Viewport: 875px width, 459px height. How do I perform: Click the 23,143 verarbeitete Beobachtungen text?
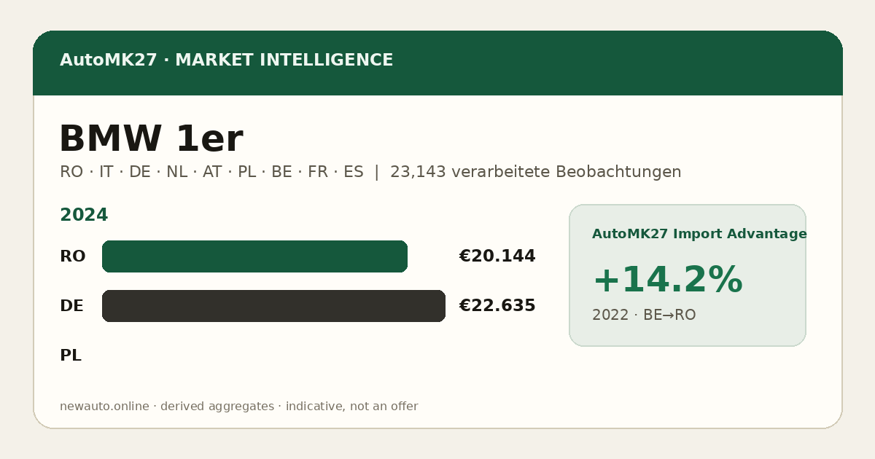[535, 172]
